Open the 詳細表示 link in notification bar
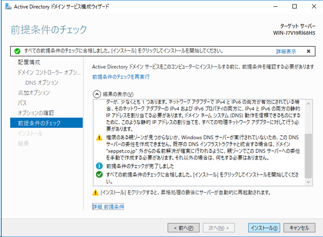The image size is (323, 237). coord(286,51)
